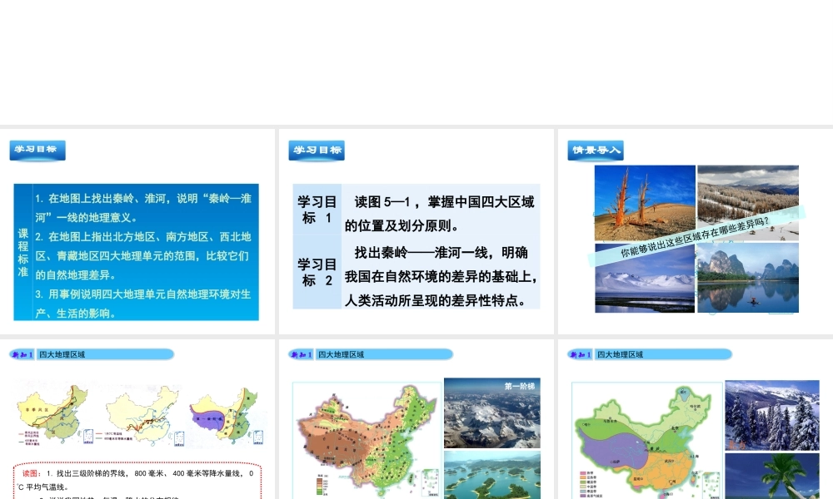Select text '用事例说明四大地理单元'
Viewport: 833px width, 499px height.
pos(102,294)
